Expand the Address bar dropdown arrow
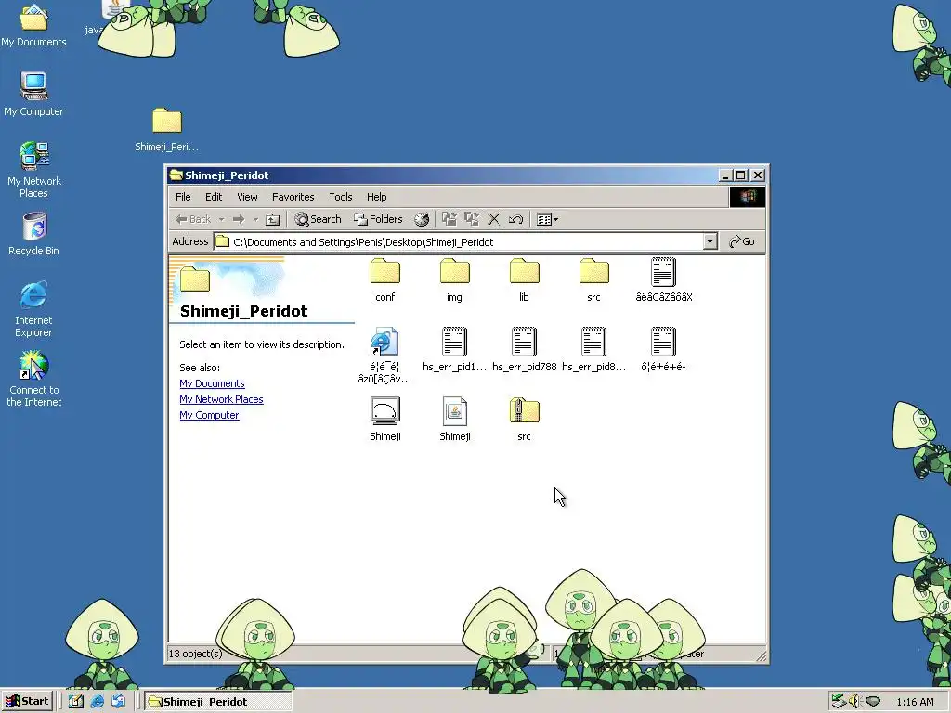The image size is (951, 713). tap(710, 242)
